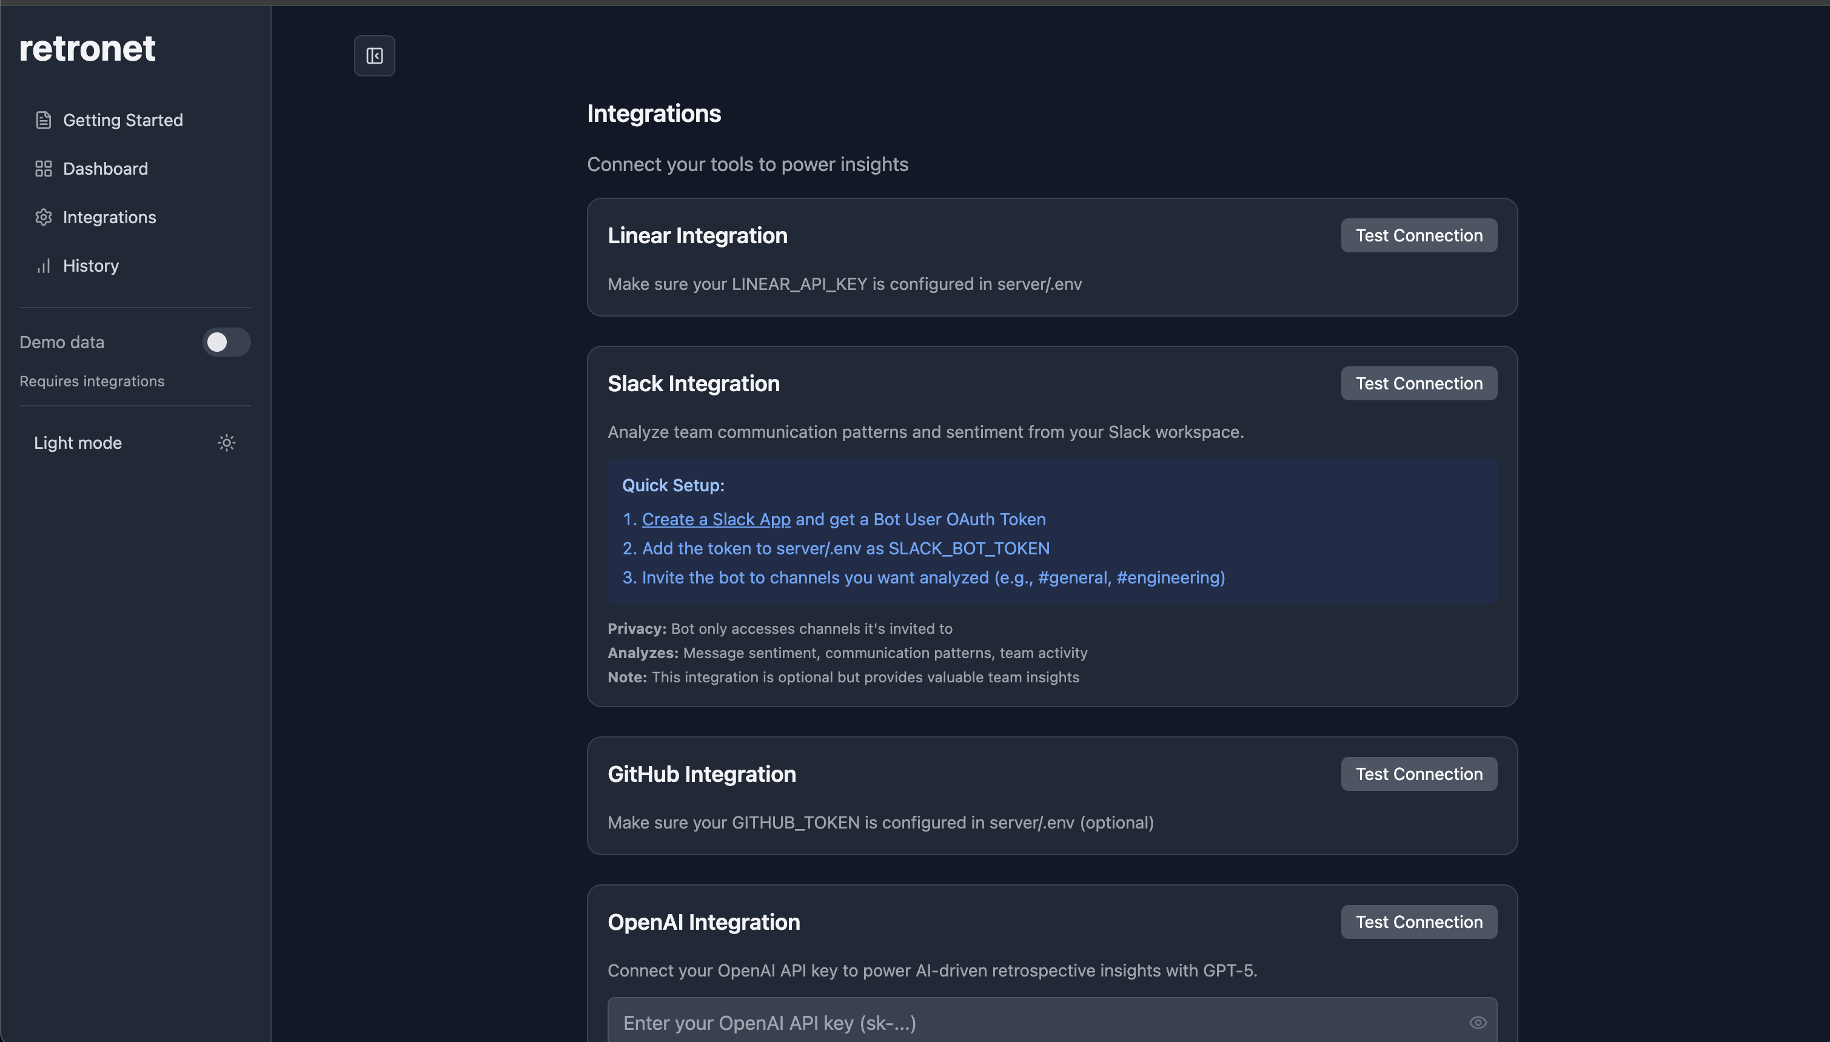Open the Getting Started page
The height and width of the screenshot is (1042, 1830).
coord(123,120)
